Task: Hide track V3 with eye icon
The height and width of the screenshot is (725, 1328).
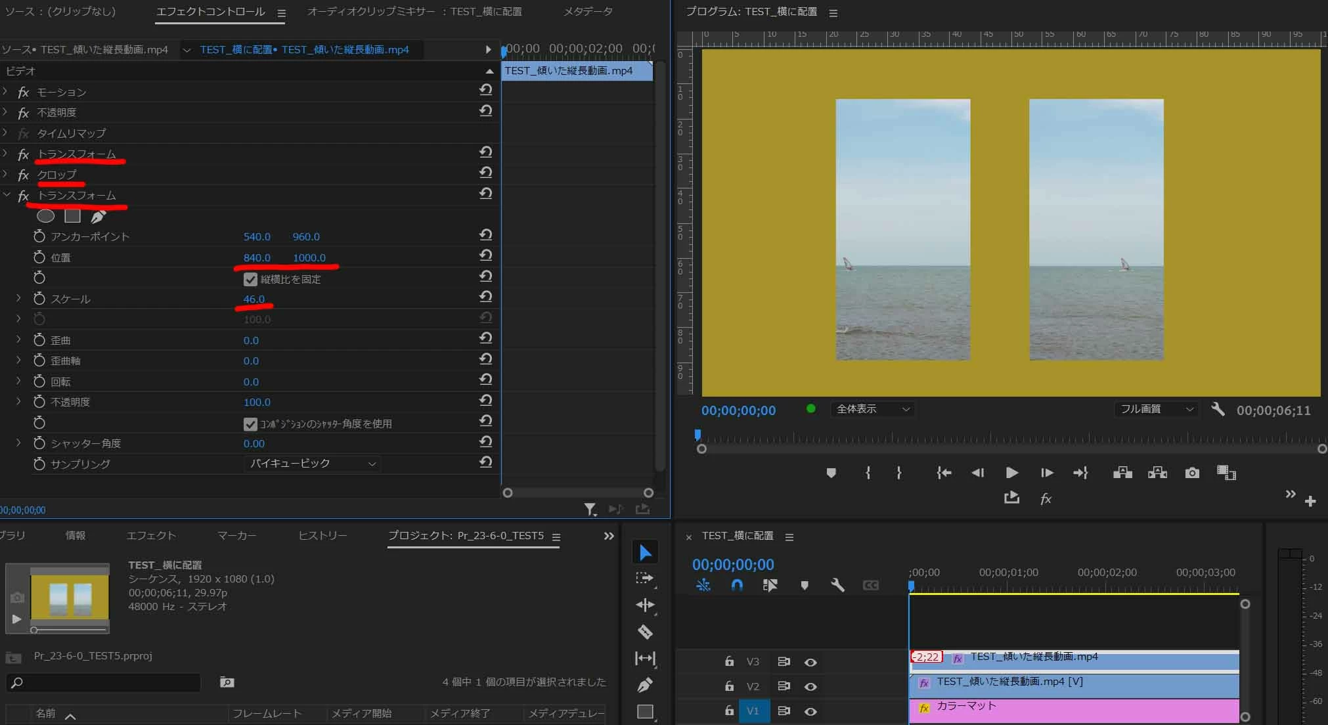Action: pos(810,662)
